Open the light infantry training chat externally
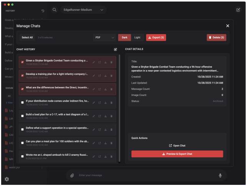 100,76
